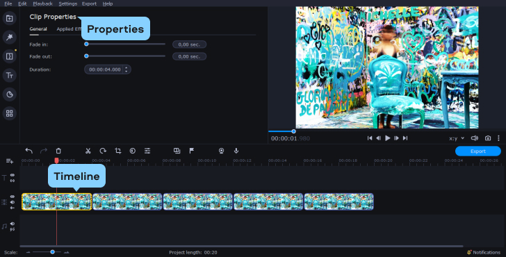Start webcam video recording
The height and width of the screenshot is (257, 506).
(221, 151)
